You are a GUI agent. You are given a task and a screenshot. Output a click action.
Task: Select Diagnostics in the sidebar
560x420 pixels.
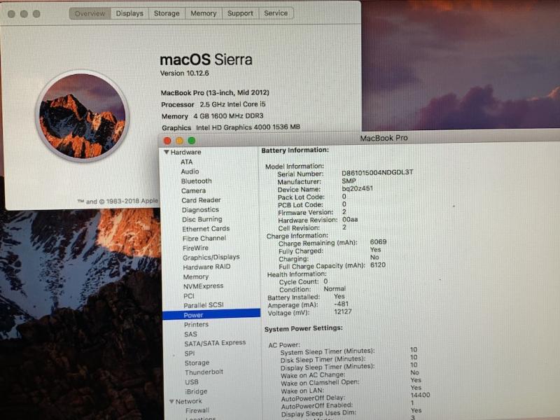[x=200, y=210]
